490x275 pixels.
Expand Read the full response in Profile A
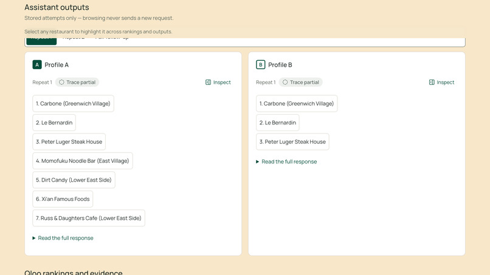(x=63, y=238)
